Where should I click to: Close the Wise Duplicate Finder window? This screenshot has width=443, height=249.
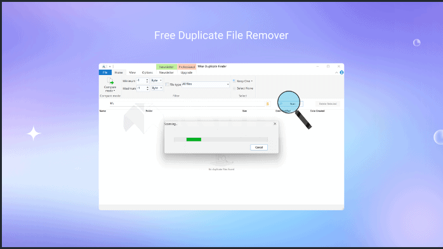coord(338,67)
